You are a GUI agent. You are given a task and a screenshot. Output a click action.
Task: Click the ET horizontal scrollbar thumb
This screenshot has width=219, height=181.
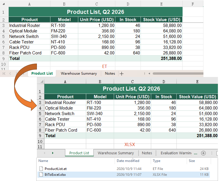(178, 73)
